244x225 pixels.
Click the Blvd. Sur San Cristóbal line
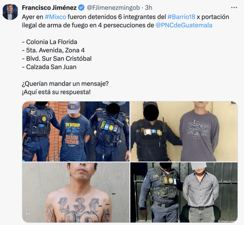click(x=57, y=58)
